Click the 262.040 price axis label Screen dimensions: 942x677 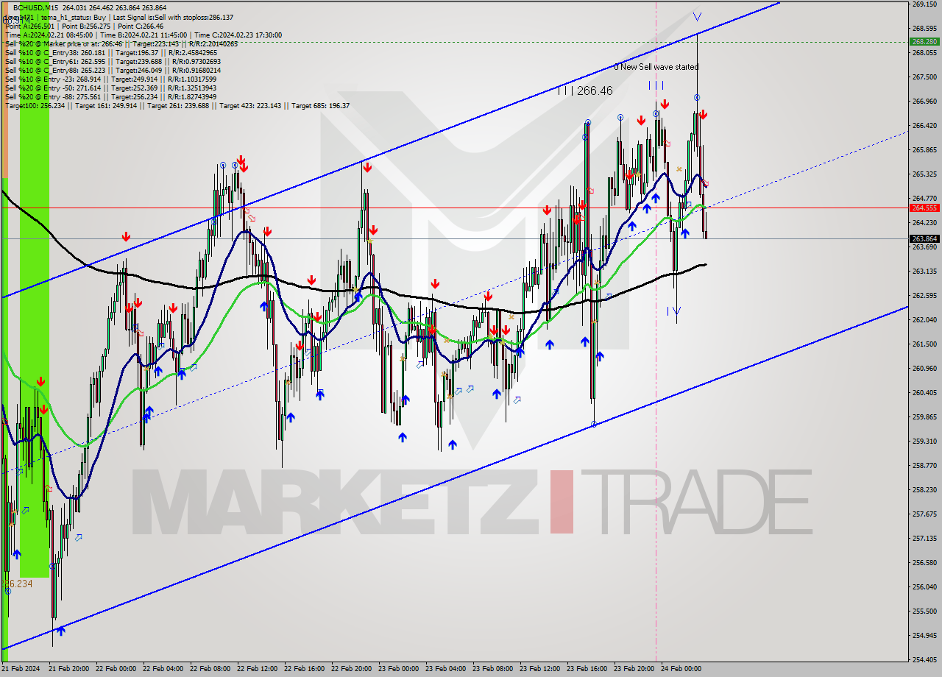pos(924,320)
